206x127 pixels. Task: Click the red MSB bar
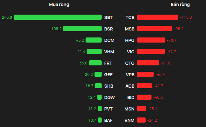click(155, 29)
